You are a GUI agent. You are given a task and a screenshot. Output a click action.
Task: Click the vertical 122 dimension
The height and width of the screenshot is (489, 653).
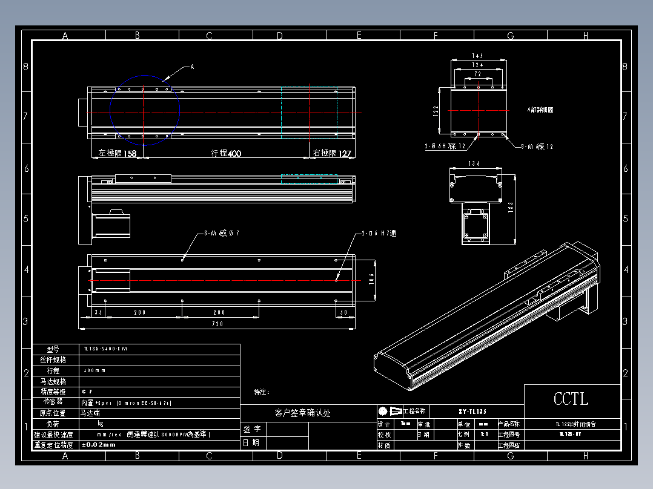pyautogui.click(x=436, y=111)
